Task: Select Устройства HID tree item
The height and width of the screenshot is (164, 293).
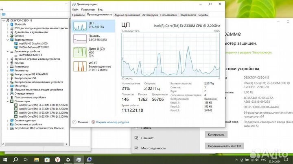Action: coord(39,128)
